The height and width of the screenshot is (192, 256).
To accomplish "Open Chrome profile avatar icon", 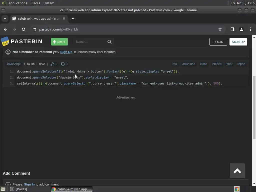I will 241,29.
